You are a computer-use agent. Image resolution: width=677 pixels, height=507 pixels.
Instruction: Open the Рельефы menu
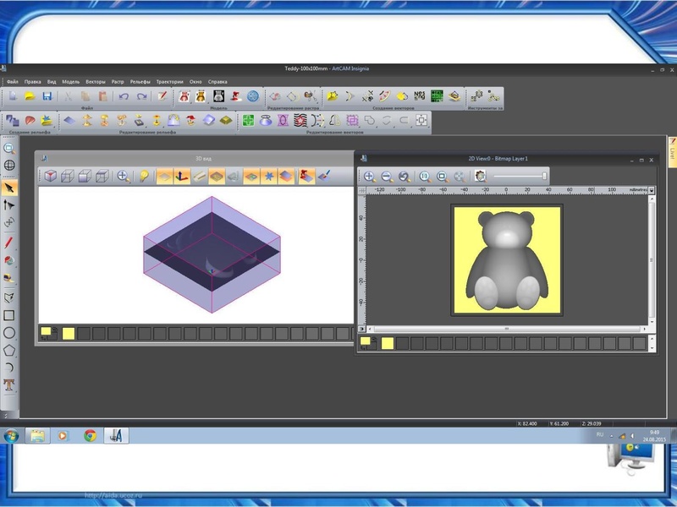[x=140, y=81]
